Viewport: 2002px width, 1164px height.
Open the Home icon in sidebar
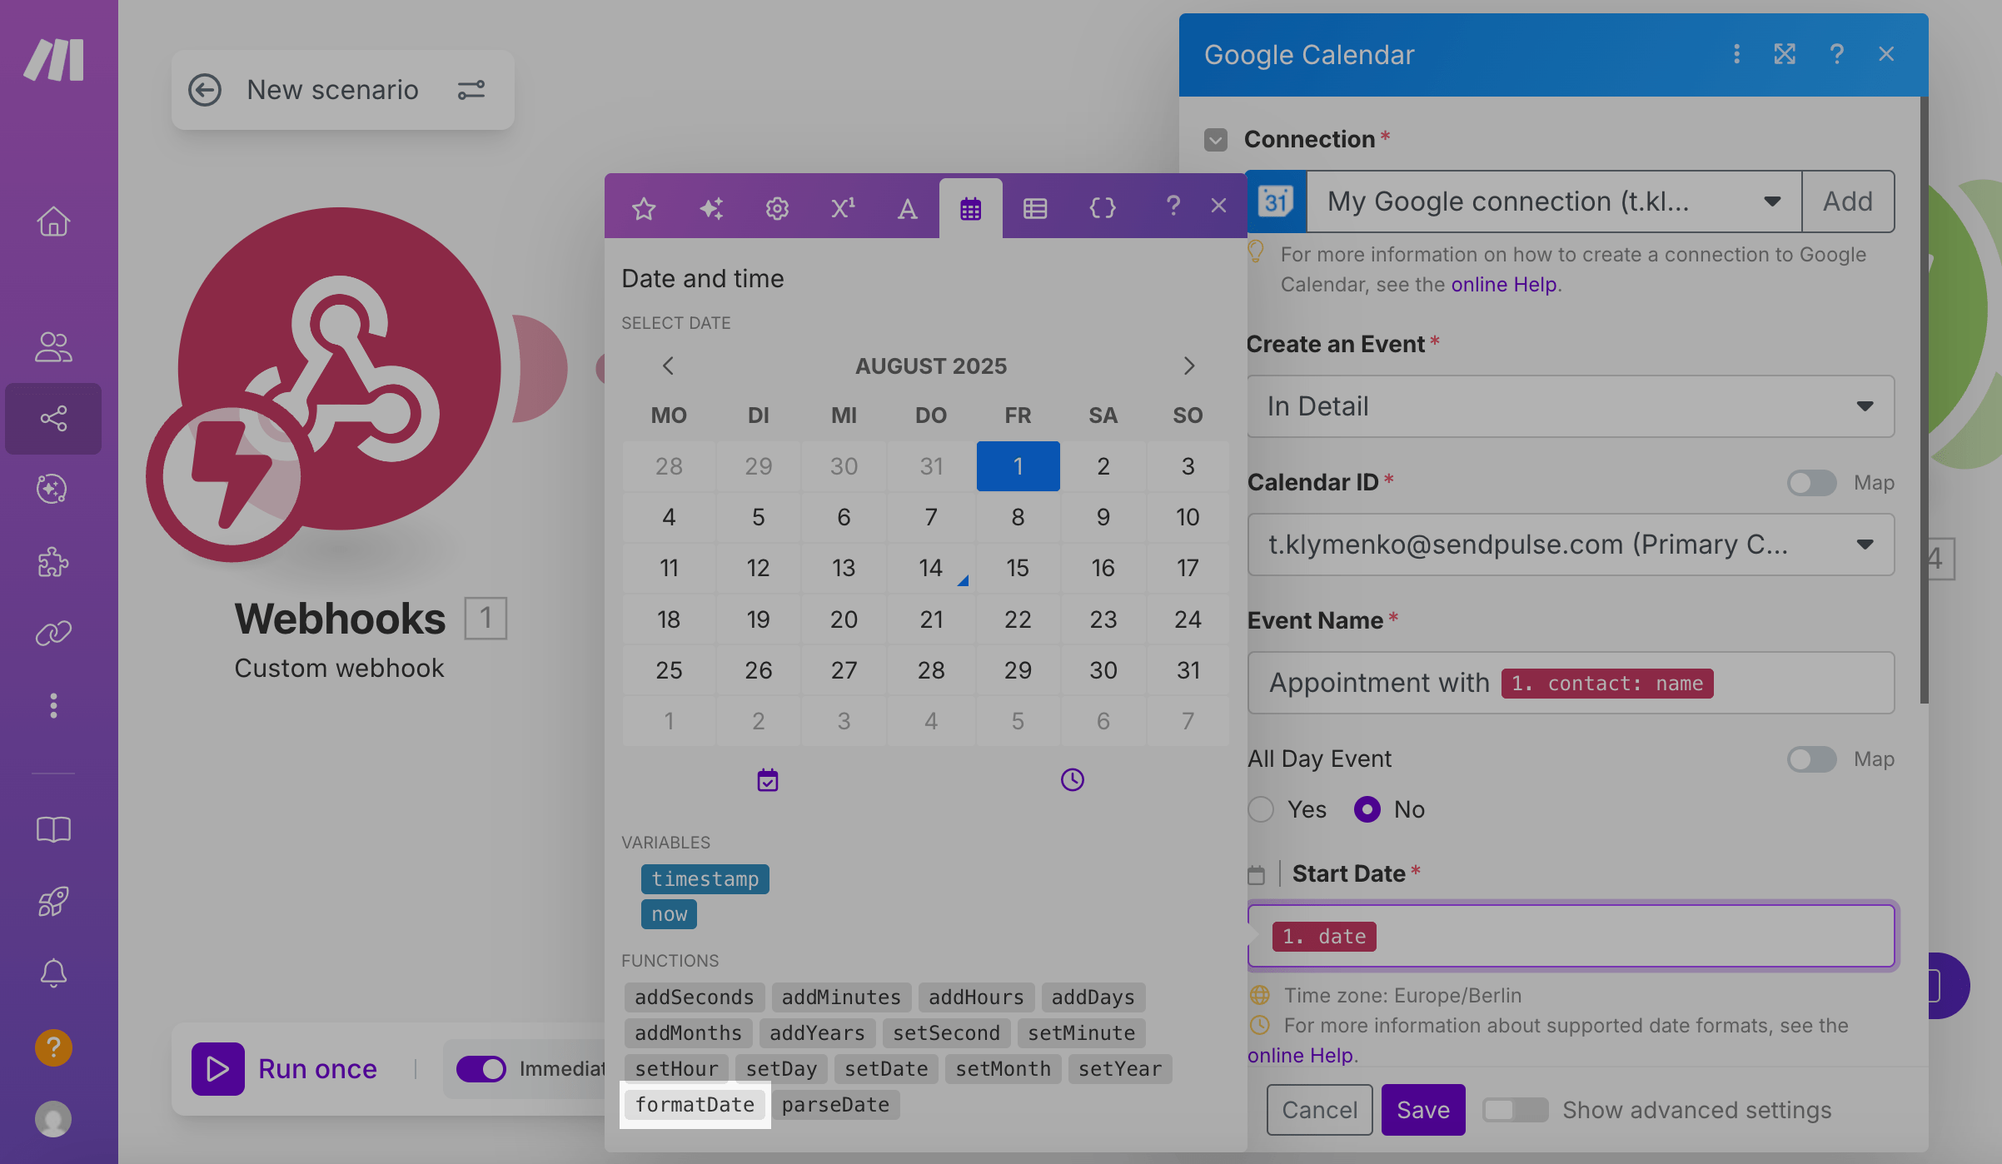[x=53, y=221]
